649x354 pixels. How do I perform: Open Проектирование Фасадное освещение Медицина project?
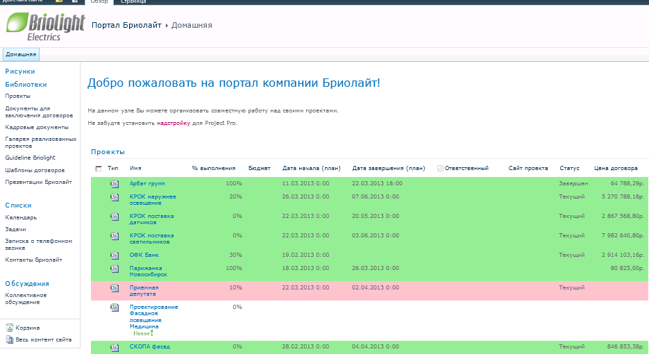coord(153,317)
